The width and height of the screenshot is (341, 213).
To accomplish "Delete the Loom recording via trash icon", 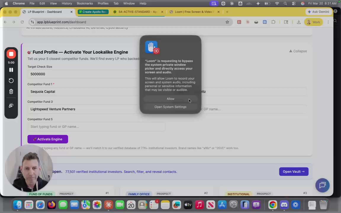I will click(x=11, y=91).
